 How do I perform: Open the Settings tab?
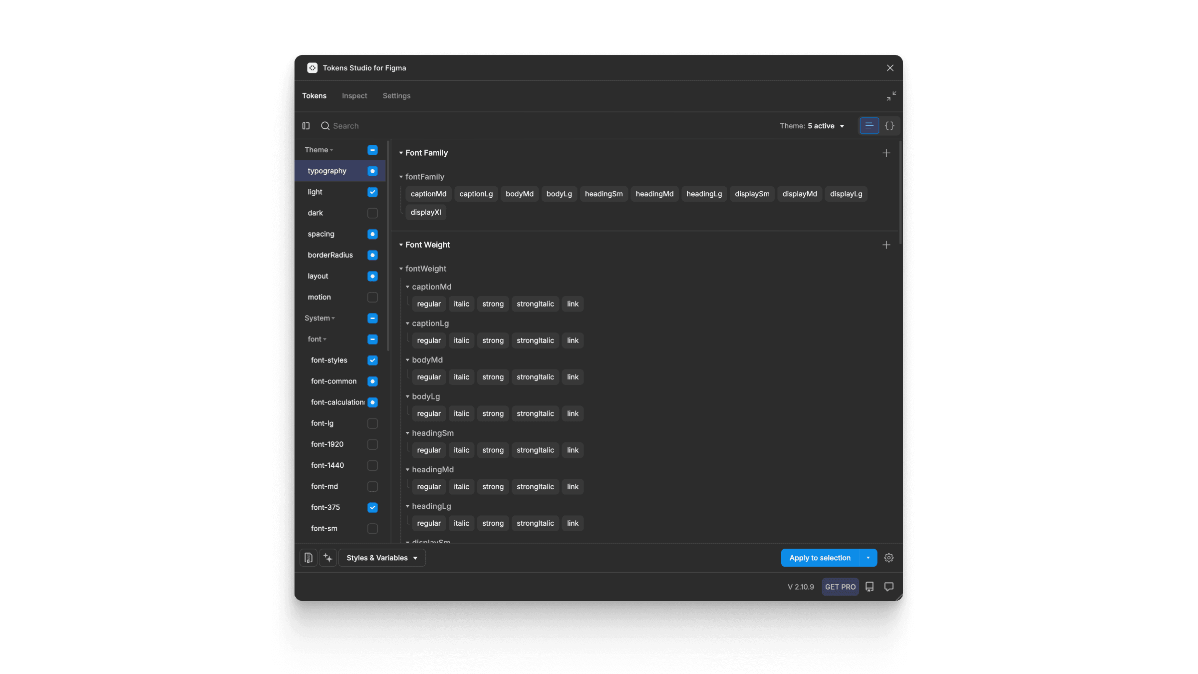396,96
